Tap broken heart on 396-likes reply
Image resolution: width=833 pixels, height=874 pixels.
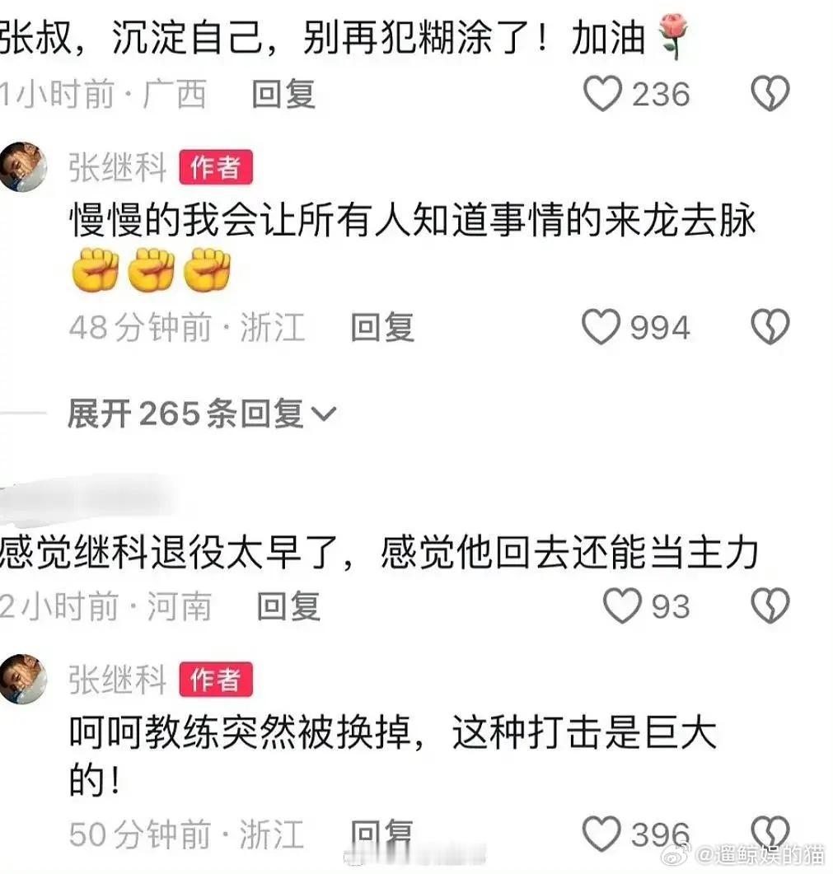770,834
